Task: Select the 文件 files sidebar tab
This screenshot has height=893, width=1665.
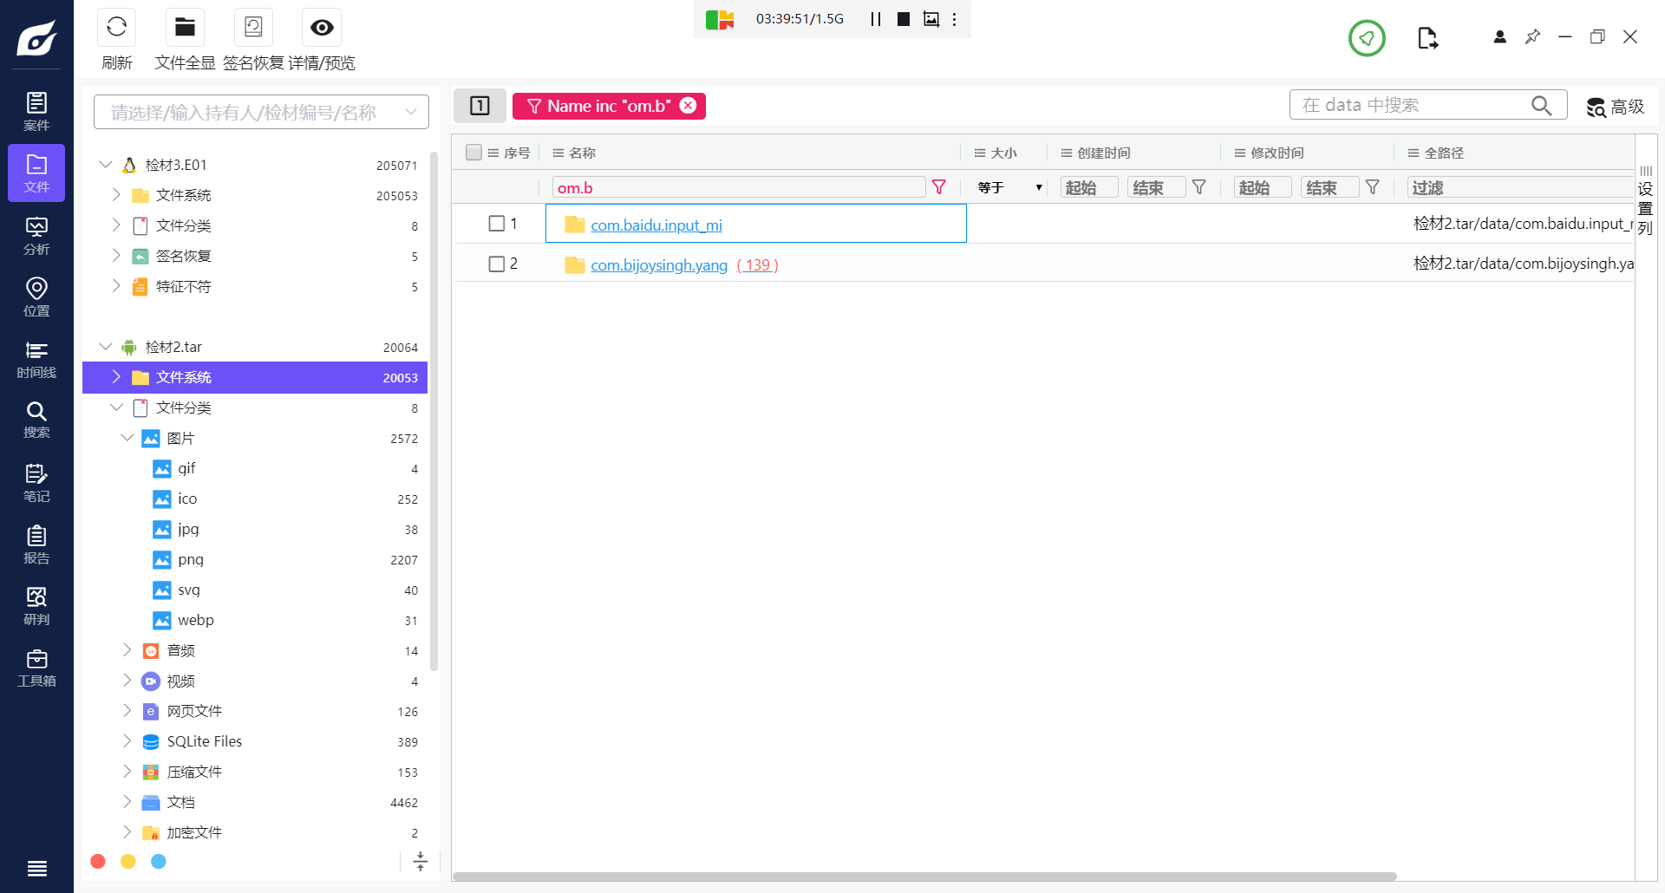Action: [36, 173]
